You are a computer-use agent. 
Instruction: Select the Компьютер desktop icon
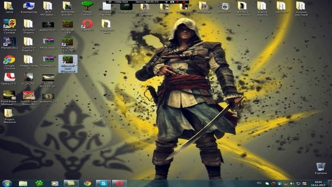[29, 7]
